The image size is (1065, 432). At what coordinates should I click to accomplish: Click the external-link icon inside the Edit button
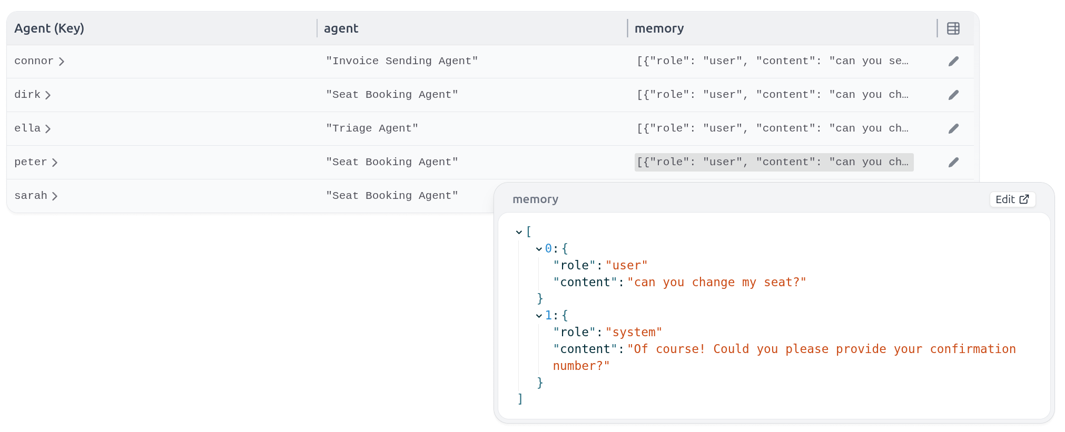point(1024,199)
